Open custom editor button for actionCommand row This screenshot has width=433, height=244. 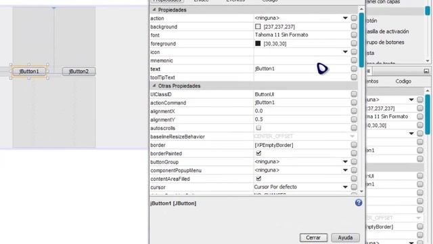tap(354, 102)
